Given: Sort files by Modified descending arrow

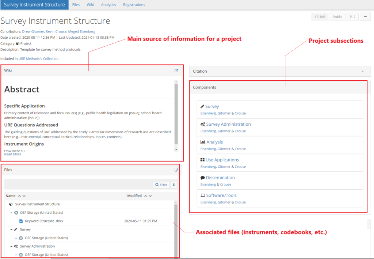Looking at the screenshot, I should 150,196.
